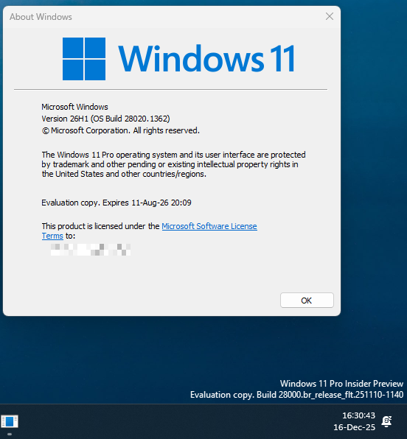Click 'the United States and other countries/regions' line
Screen dimensions: 407x439
124,174
